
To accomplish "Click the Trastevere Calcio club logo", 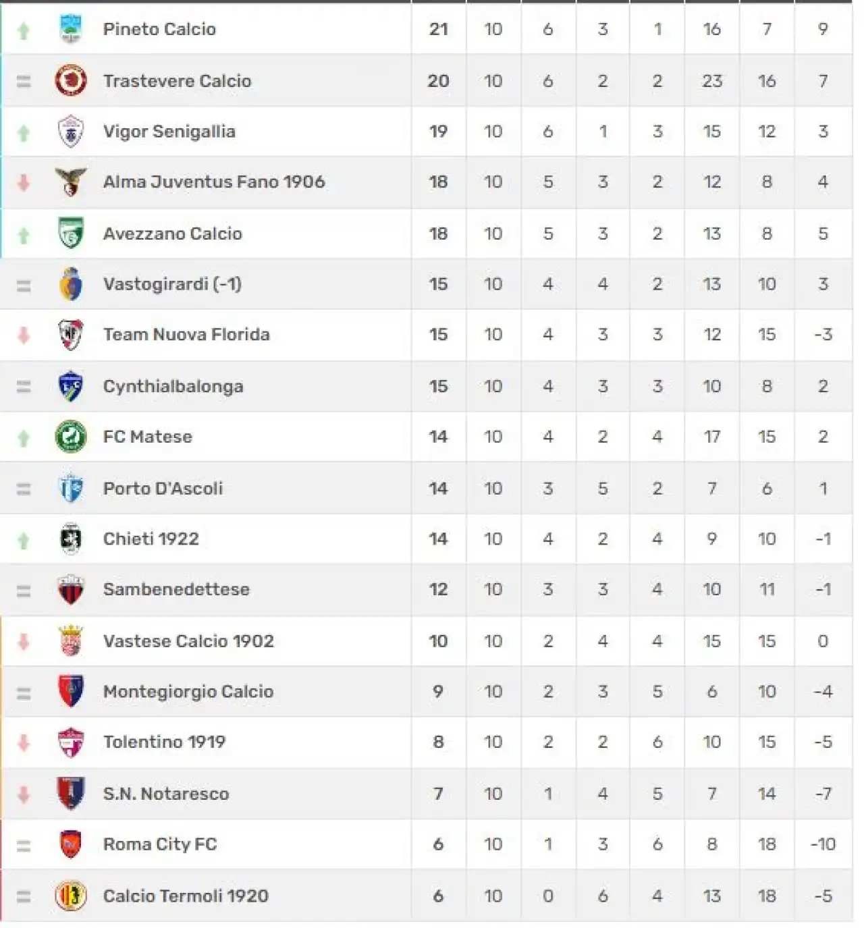I will [x=71, y=81].
